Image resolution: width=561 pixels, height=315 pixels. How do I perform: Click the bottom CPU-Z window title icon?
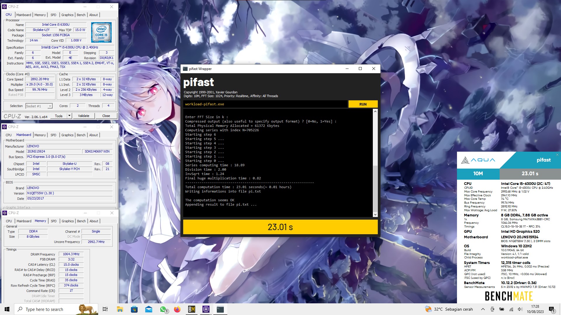[4, 213]
